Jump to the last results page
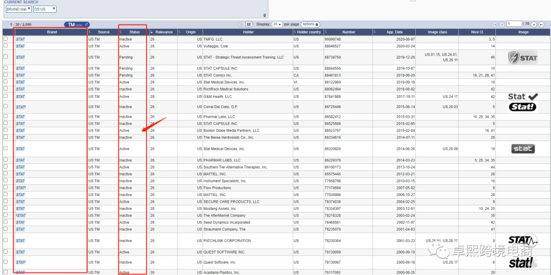The height and width of the screenshot is (275, 551). 541,24
